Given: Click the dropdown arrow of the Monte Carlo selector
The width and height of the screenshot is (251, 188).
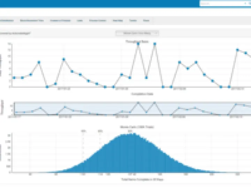Looking at the screenshot, I should tap(156, 33).
